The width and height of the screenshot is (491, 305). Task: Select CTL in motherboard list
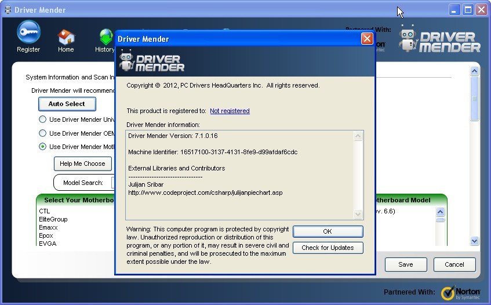pos(45,211)
